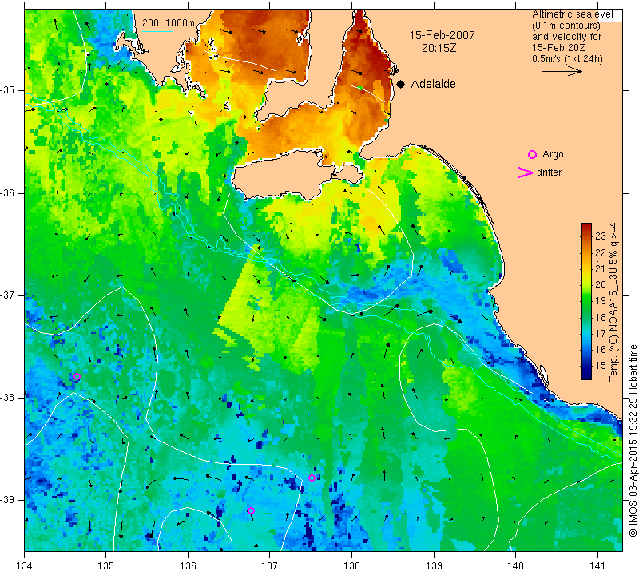Click the 'Argo' legend label

[553, 154]
